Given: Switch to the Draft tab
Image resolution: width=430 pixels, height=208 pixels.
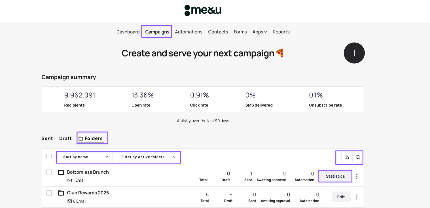Looking at the screenshot, I should click(65, 138).
